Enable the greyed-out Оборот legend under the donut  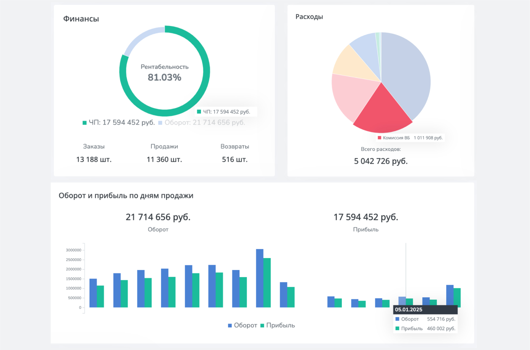201,122
